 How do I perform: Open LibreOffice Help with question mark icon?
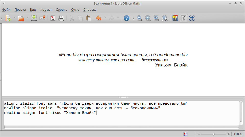(x=126, y=18)
